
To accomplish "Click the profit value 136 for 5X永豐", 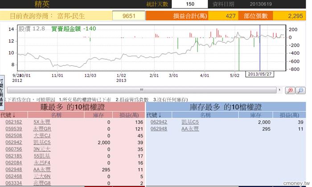I will (139, 122).
